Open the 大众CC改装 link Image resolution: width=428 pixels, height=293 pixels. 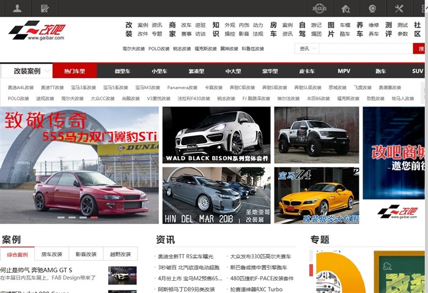[103, 98]
